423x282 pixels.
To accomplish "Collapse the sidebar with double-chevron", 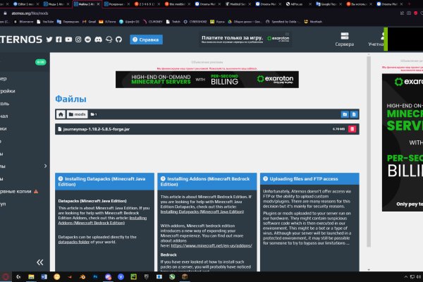I will click(40, 262).
